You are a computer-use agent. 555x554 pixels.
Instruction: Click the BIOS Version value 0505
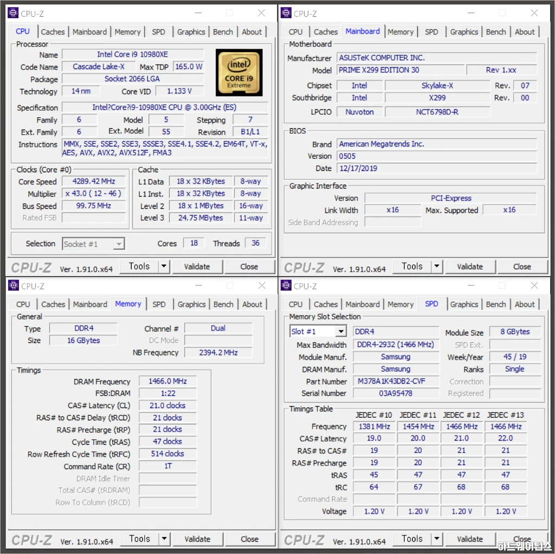(x=437, y=156)
